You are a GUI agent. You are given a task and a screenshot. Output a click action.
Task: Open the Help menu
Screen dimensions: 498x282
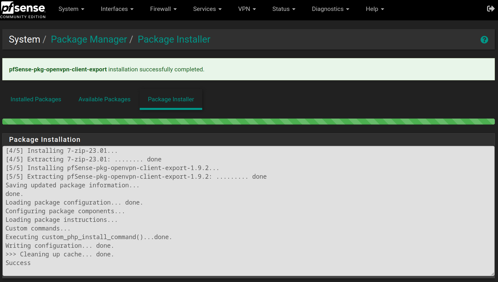click(x=375, y=9)
